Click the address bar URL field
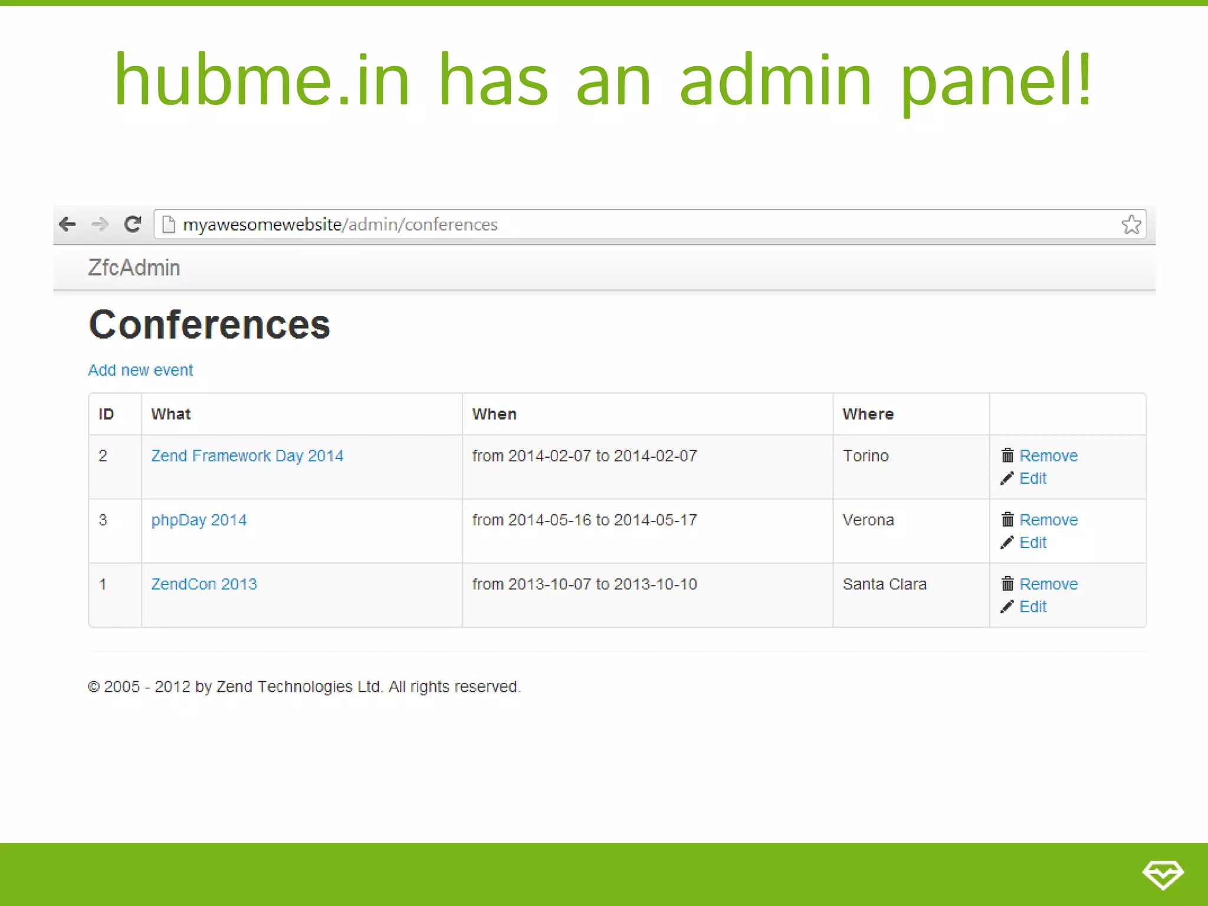This screenshot has height=906, width=1208. click(x=650, y=224)
